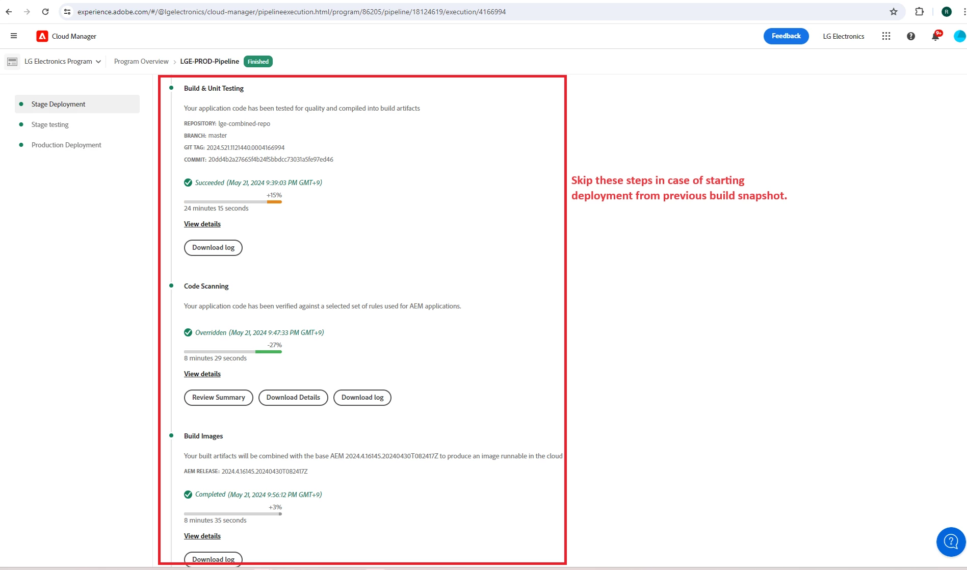Click the Build & Unit Testing duration bar
Screen dimensions: 967x570
click(x=233, y=202)
